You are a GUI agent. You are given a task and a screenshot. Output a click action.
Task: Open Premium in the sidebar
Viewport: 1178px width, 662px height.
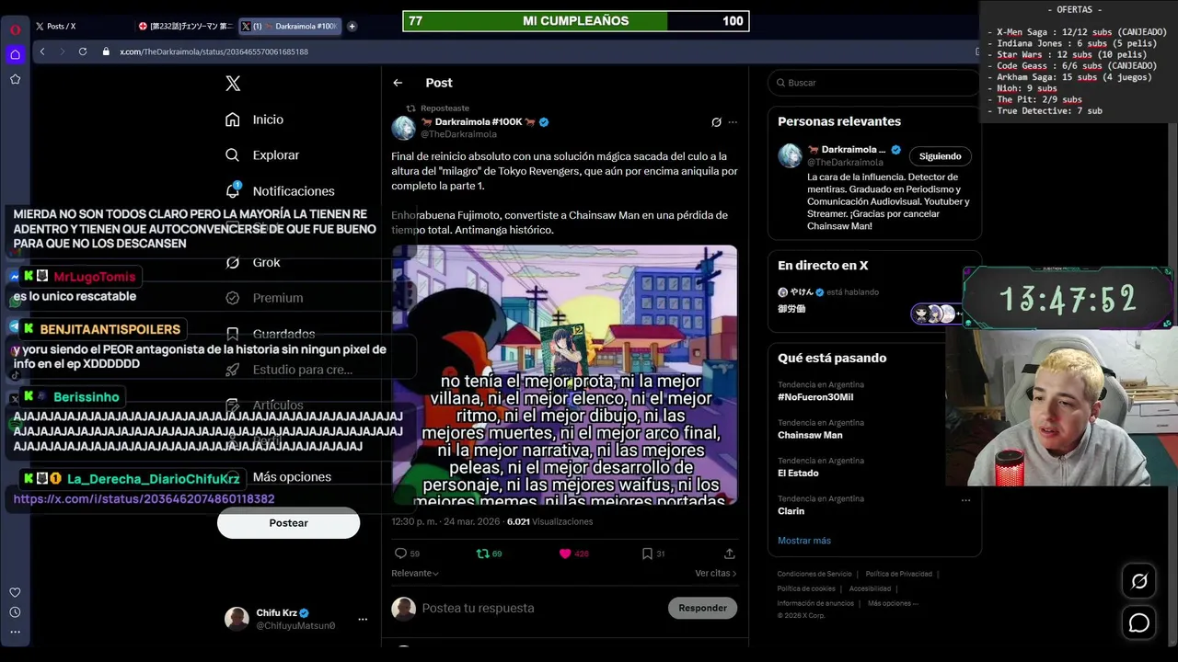[x=264, y=298]
